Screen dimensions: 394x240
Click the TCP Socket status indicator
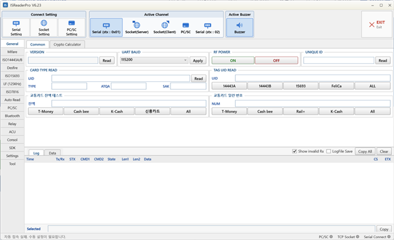358,236
